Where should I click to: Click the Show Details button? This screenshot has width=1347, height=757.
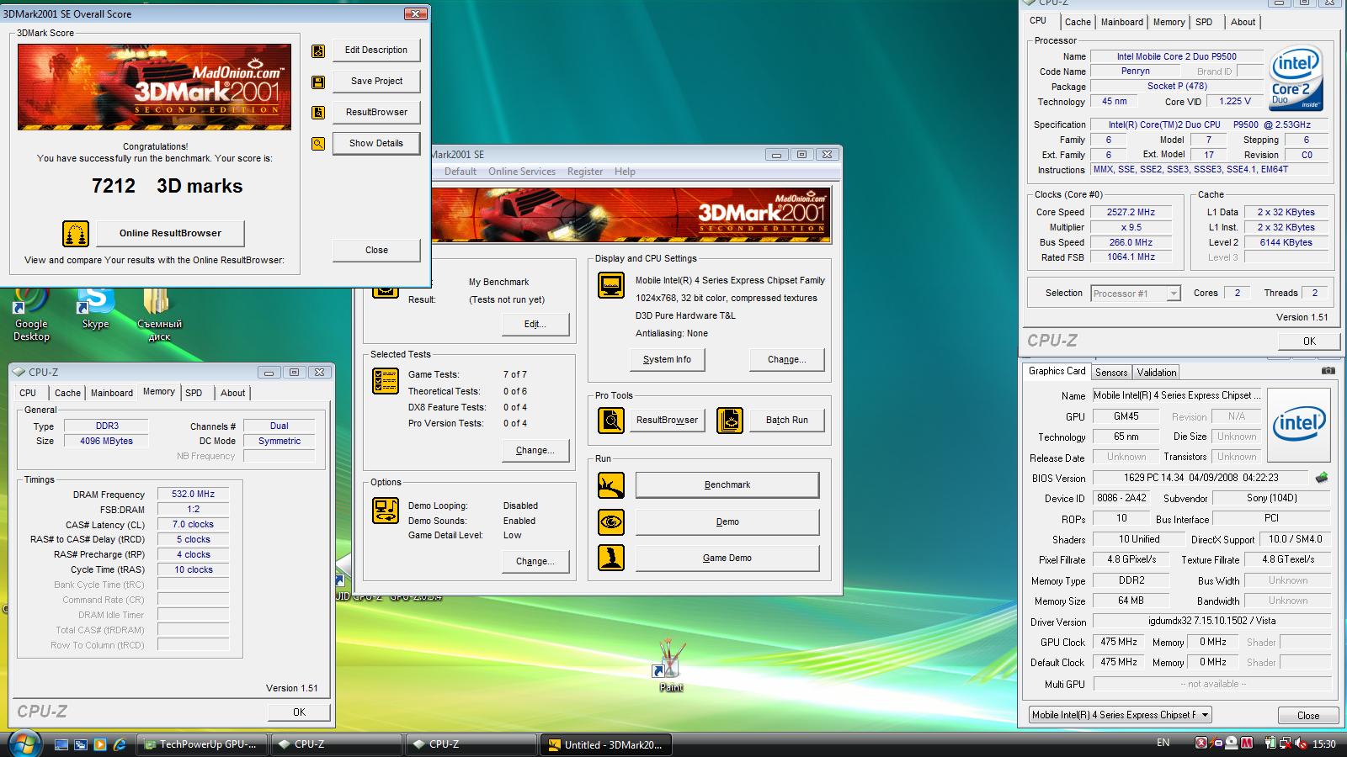(x=376, y=143)
